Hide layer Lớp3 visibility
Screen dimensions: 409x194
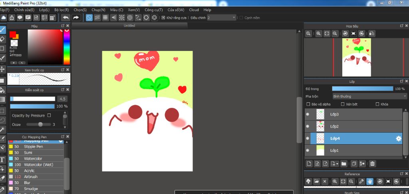coord(308,114)
